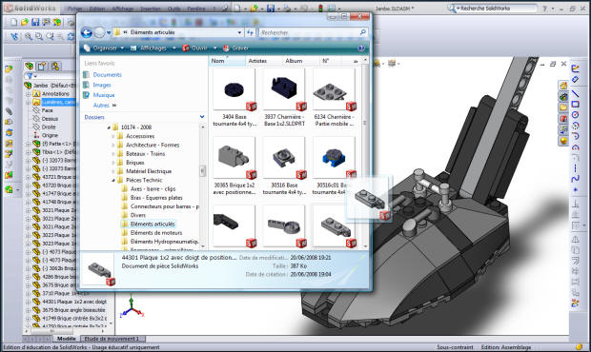Click the SolidWorks Open file icon
The height and width of the screenshot is (352, 591).
(x=25, y=23)
